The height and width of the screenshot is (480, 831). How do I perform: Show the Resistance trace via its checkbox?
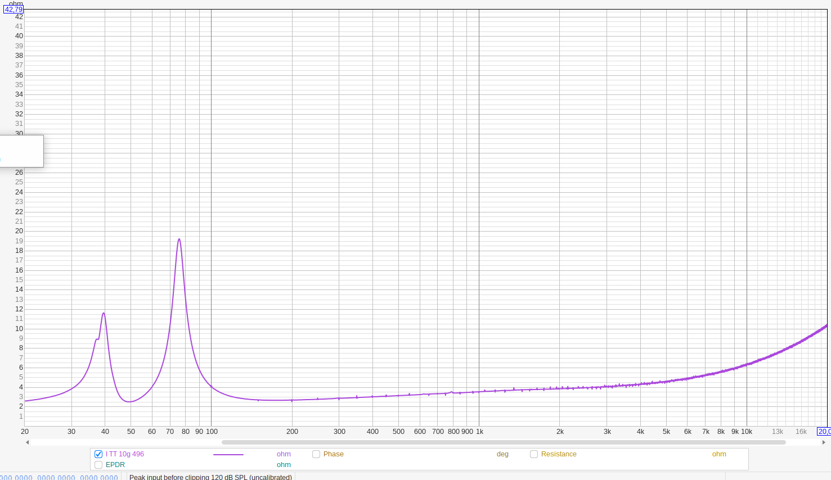534,454
